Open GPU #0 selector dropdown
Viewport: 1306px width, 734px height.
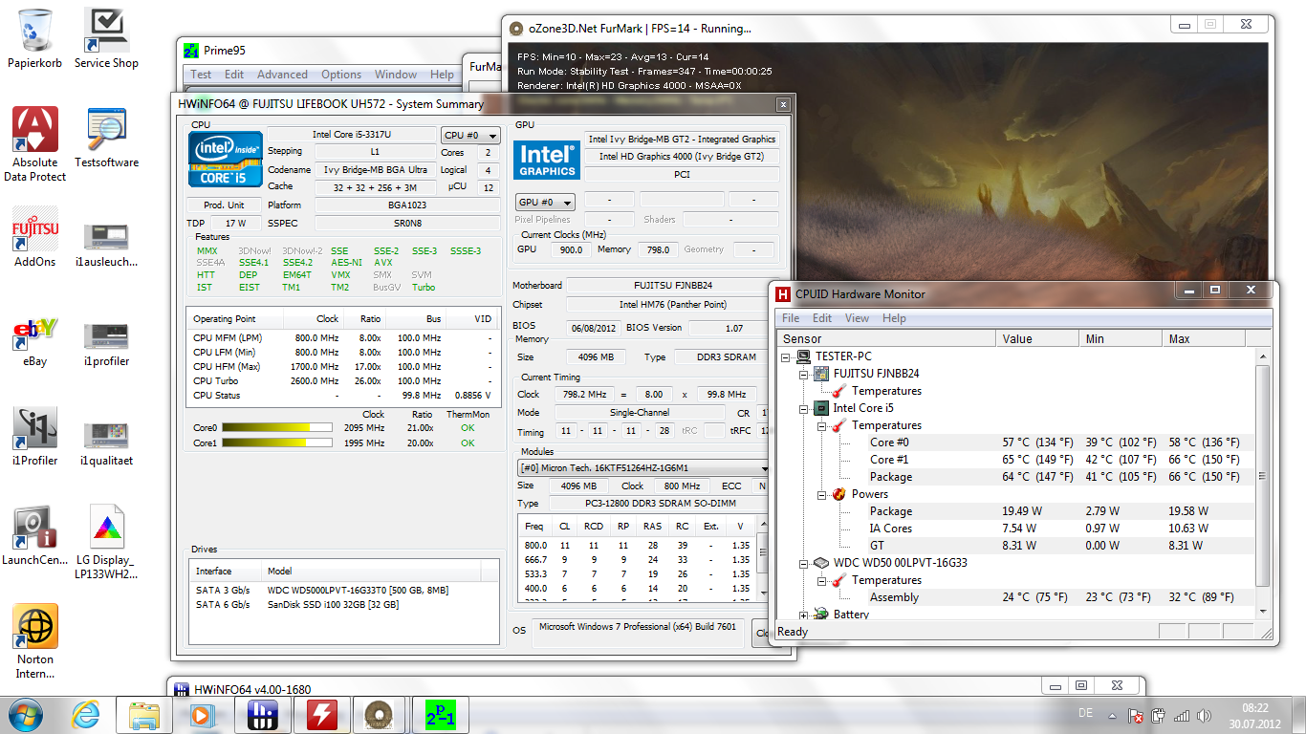tap(546, 203)
